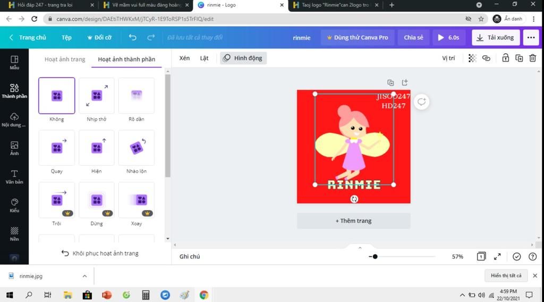Duplicate the page using the icon above the canvas
This screenshot has height=302, width=544.
click(x=390, y=82)
